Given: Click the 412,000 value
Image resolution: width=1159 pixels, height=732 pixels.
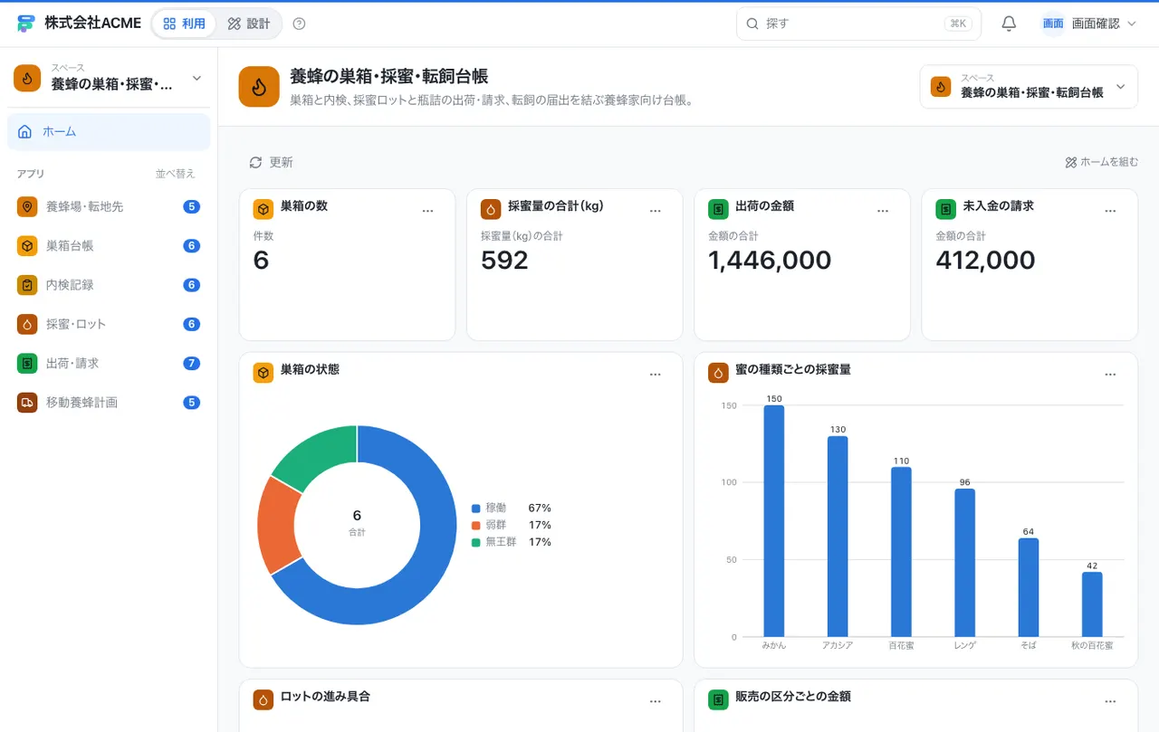Looking at the screenshot, I should click(x=985, y=261).
